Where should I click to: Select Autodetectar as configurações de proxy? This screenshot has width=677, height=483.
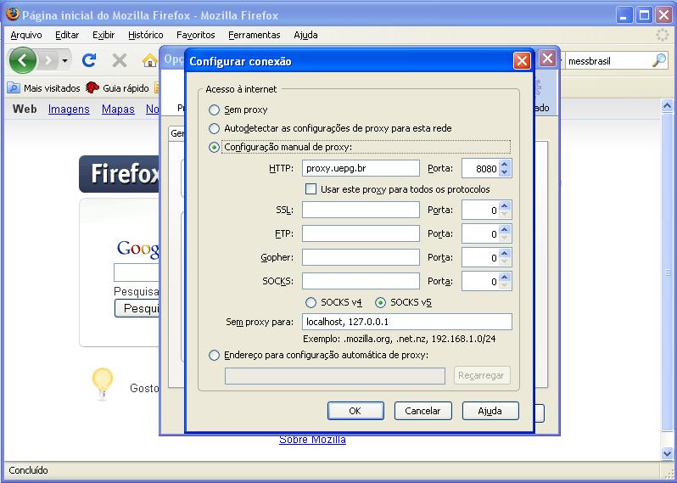[214, 128]
